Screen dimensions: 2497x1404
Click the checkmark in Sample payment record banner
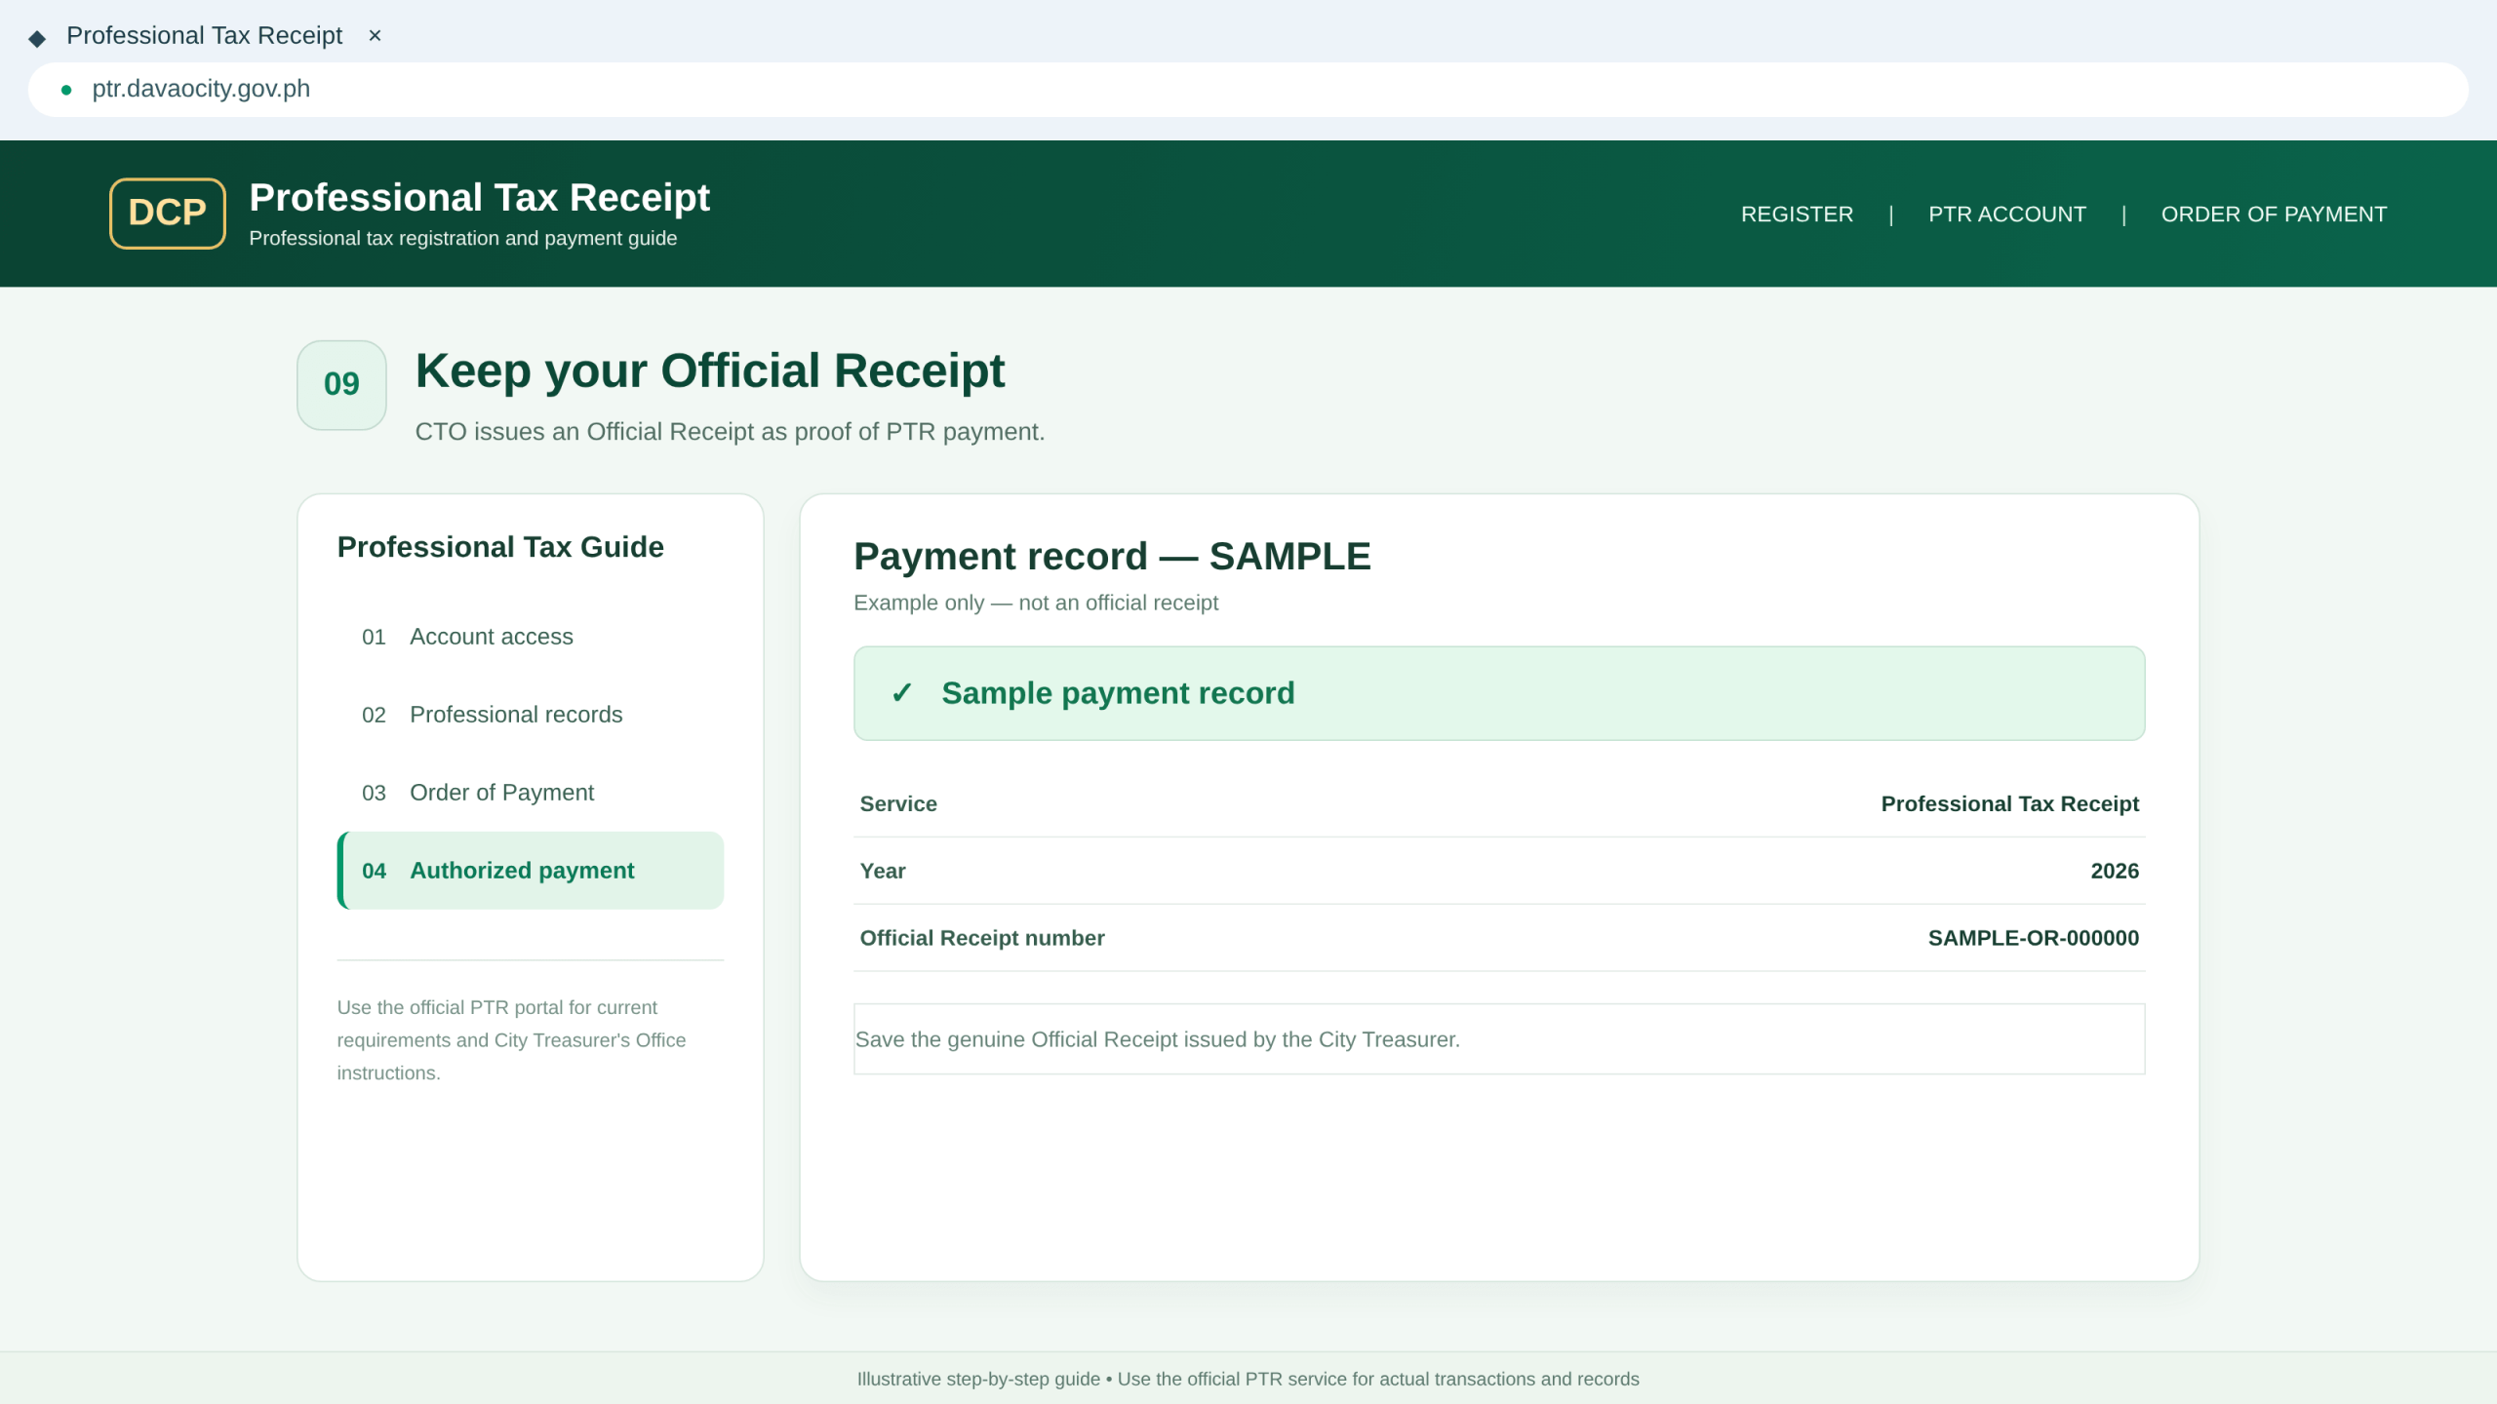pyautogui.click(x=901, y=693)
